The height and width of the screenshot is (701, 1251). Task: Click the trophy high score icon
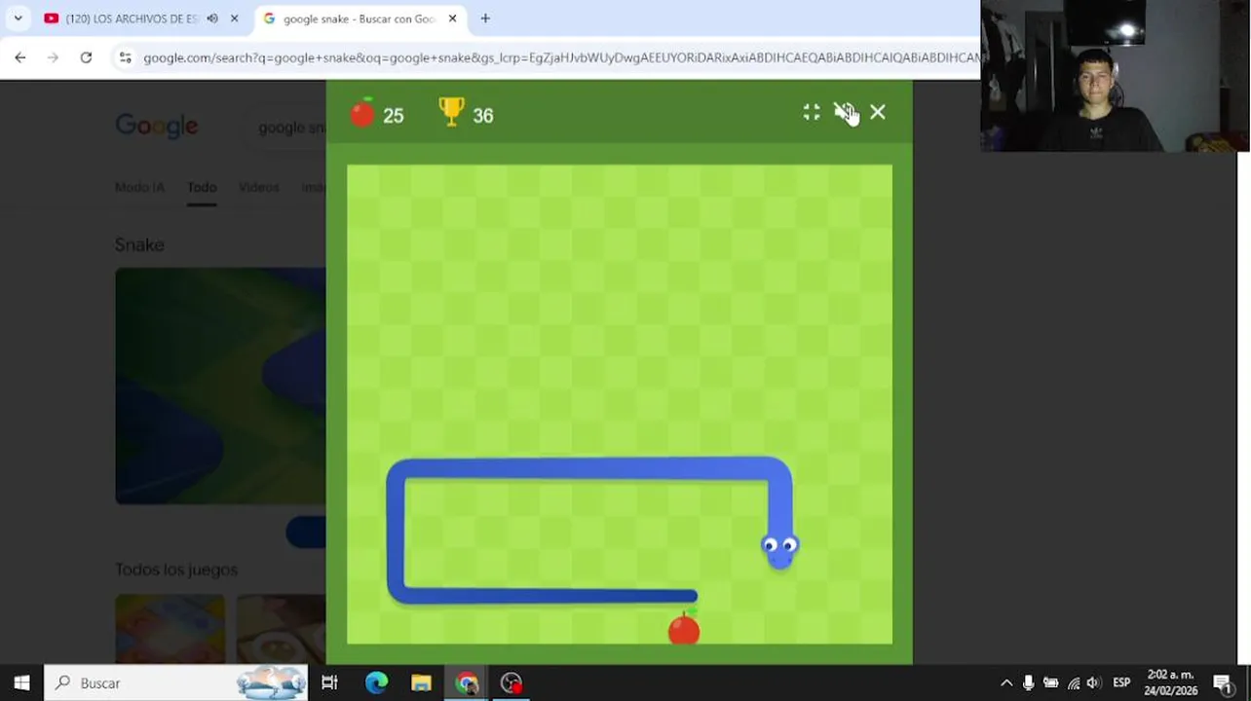(x=451, y=112)
